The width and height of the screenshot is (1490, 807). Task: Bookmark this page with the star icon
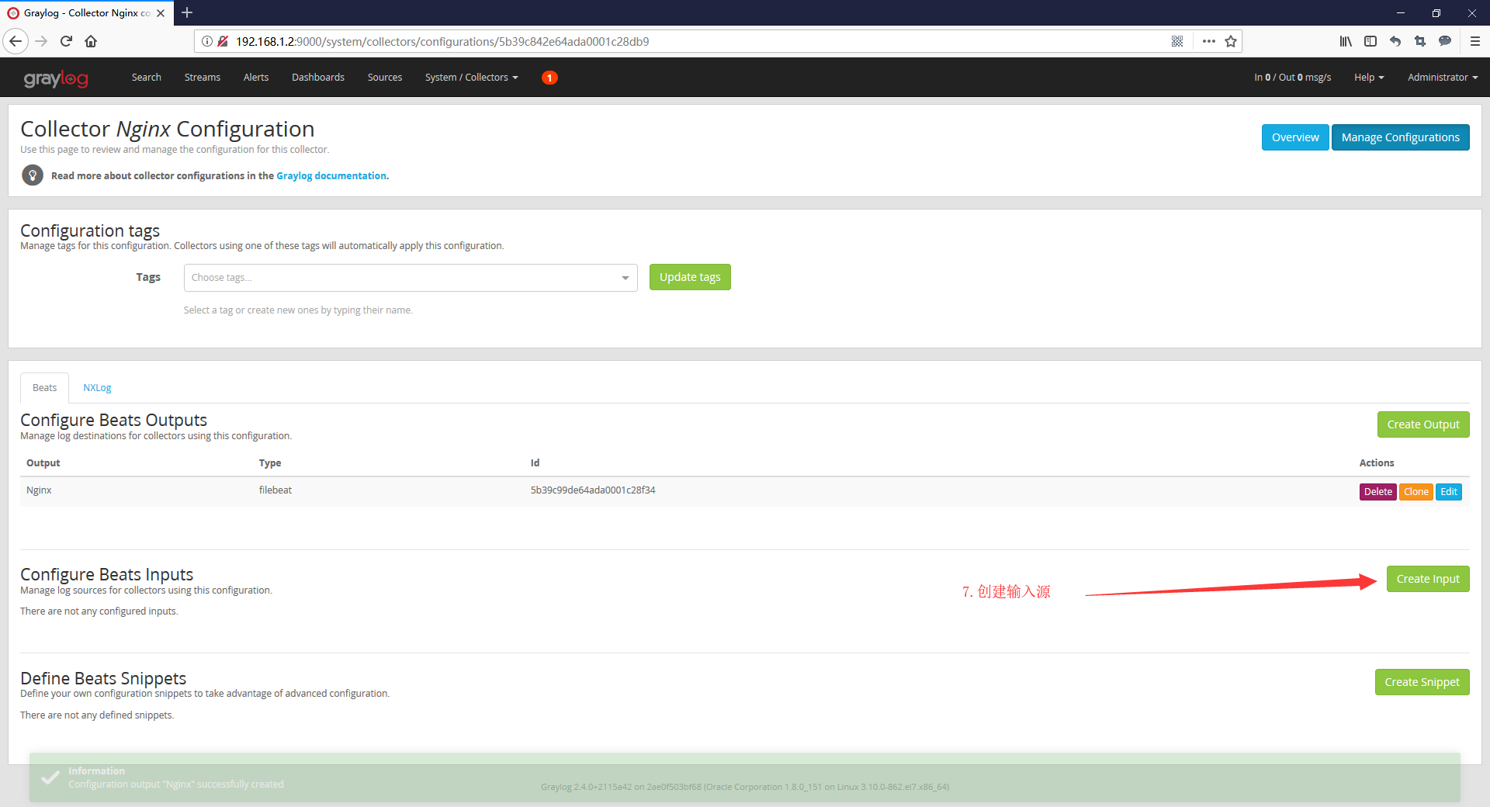pos(1231,41)
